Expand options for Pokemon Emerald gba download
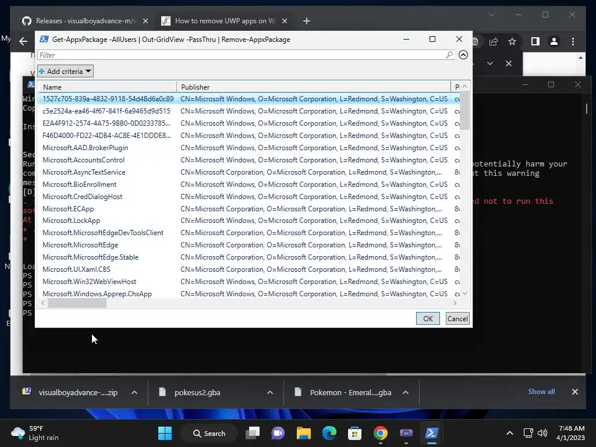This screenshot has width=596, height=447. (x=406, y=392)
